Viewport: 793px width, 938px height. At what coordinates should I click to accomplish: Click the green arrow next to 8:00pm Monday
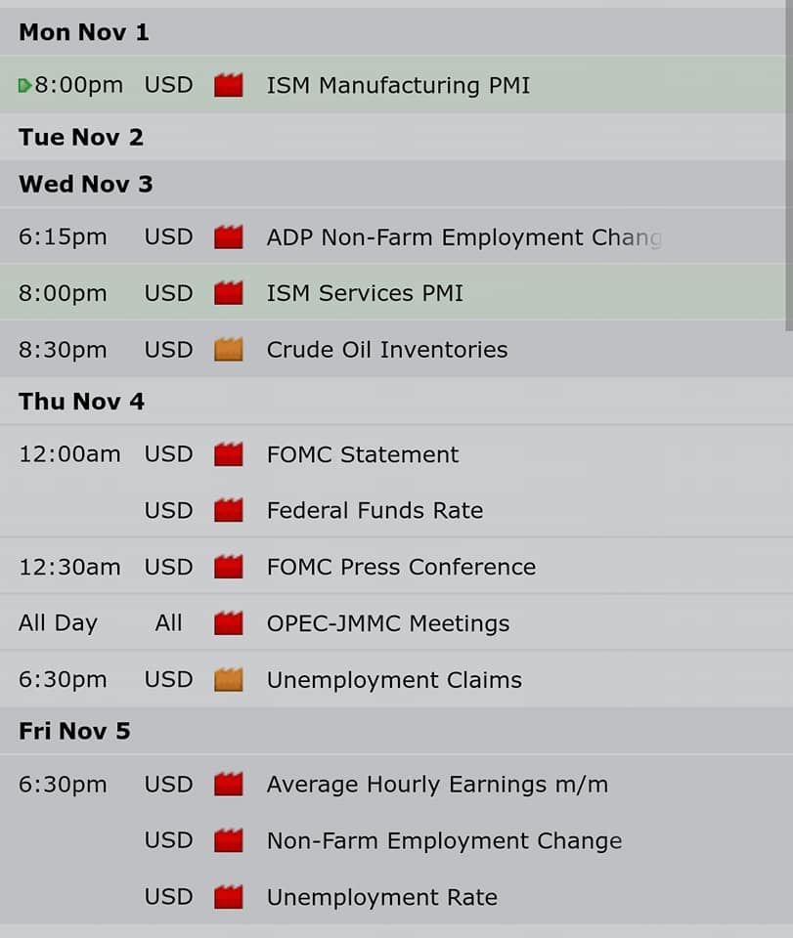(24, 86)
